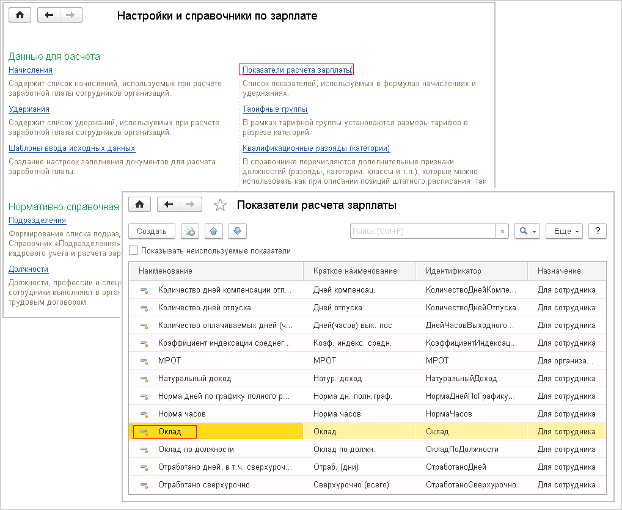The height and width of the screenshot is (510, 622).
Task: Add Показатели расчета зарплаты to favorites star
Action: click(220, 205)
